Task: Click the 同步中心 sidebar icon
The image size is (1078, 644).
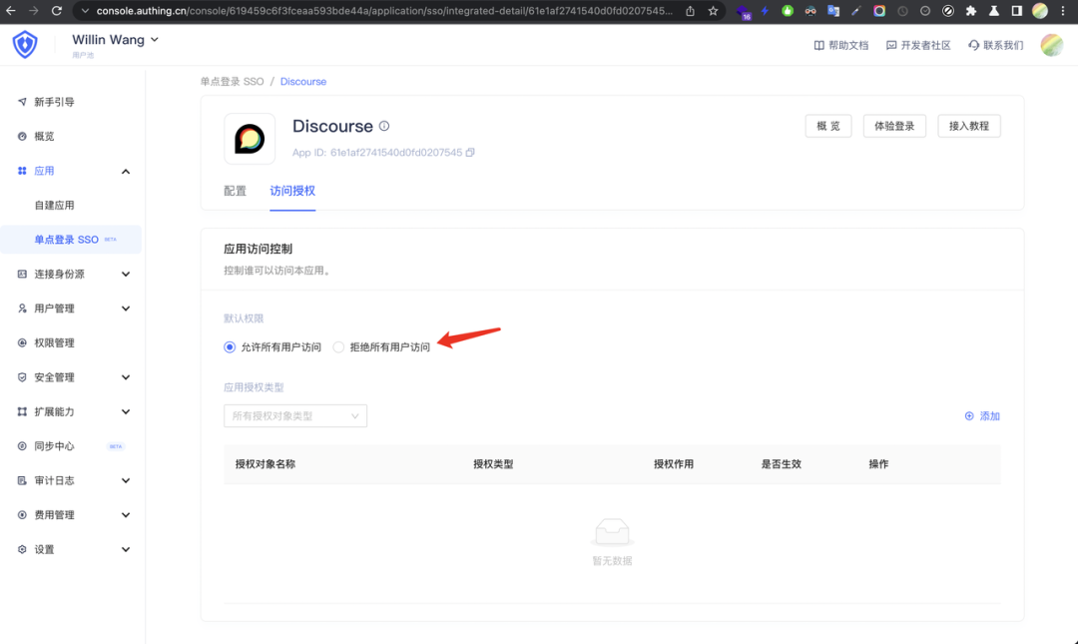Action: click(x=22, y=446)
